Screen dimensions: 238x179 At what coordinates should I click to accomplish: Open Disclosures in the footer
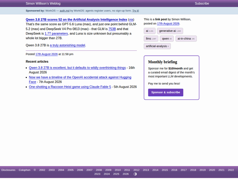coord(8,170)
